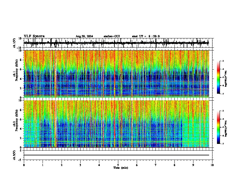Click the "8" kHz tick on ch.1 frequency axis

21,60
